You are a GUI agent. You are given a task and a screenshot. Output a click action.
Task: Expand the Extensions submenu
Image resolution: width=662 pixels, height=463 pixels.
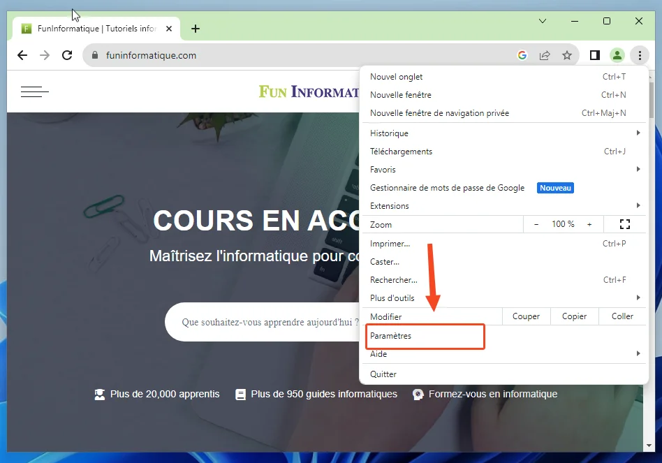coord(503,206)
